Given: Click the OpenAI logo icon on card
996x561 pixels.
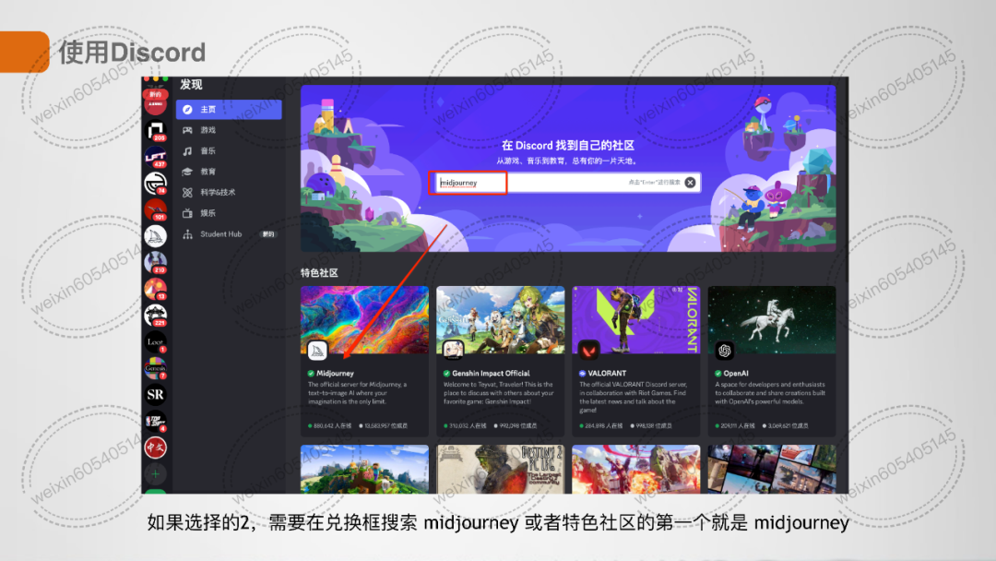Looking at the screenshot, I should tap(724, 350).
